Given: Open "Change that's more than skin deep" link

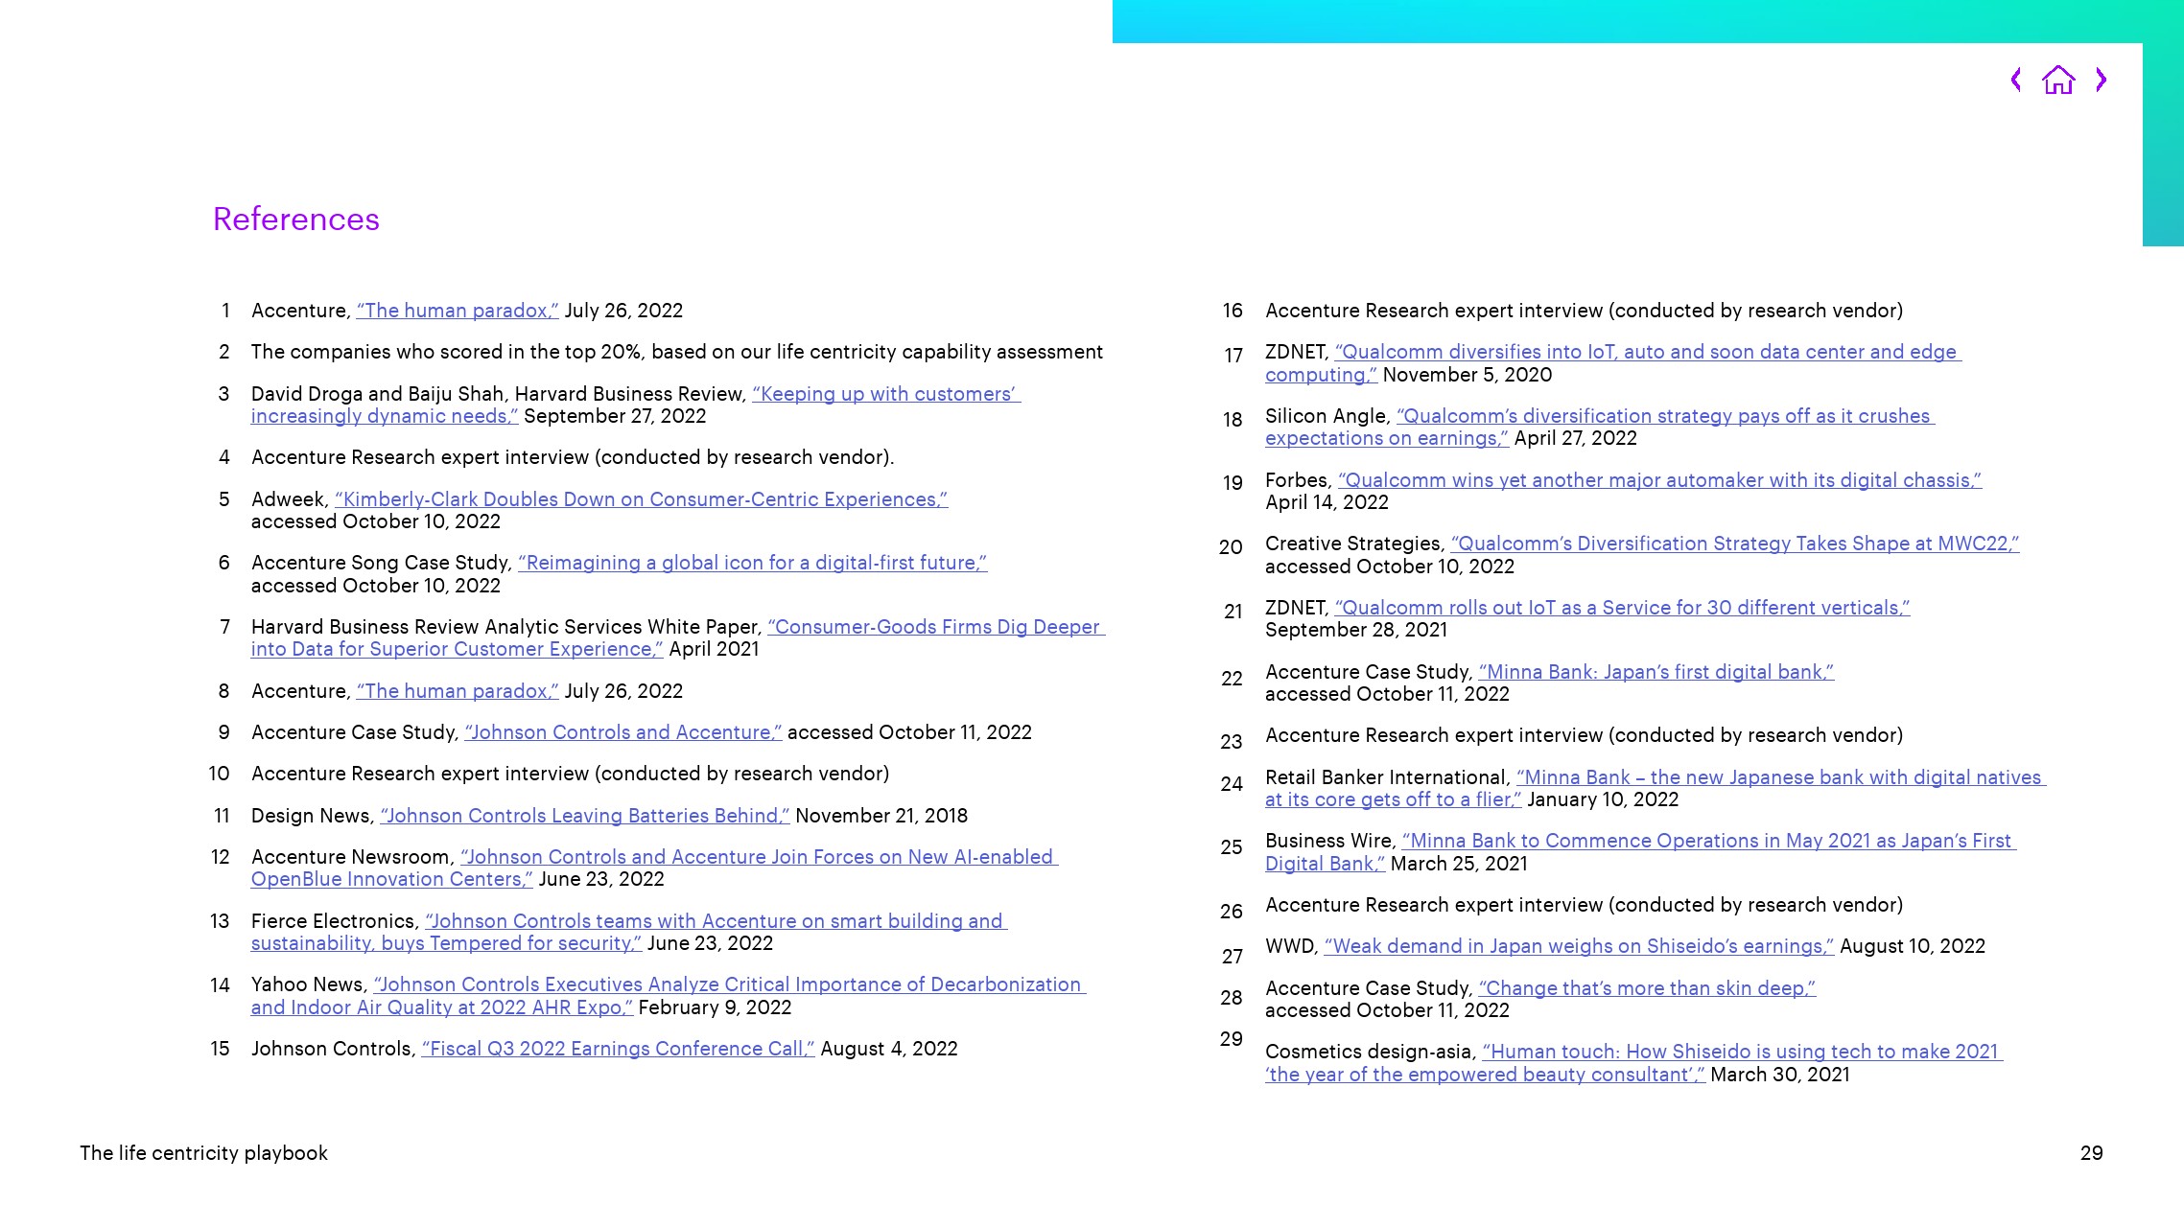Looking at the screenshot, I should pyautogui.click(x=1646, y=988).
